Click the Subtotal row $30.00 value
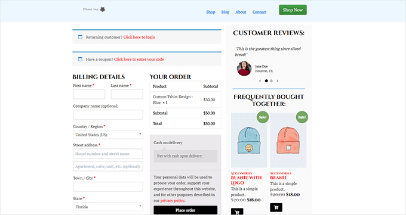406x215 pixels. pyautogui.click(x=209, y=113)
